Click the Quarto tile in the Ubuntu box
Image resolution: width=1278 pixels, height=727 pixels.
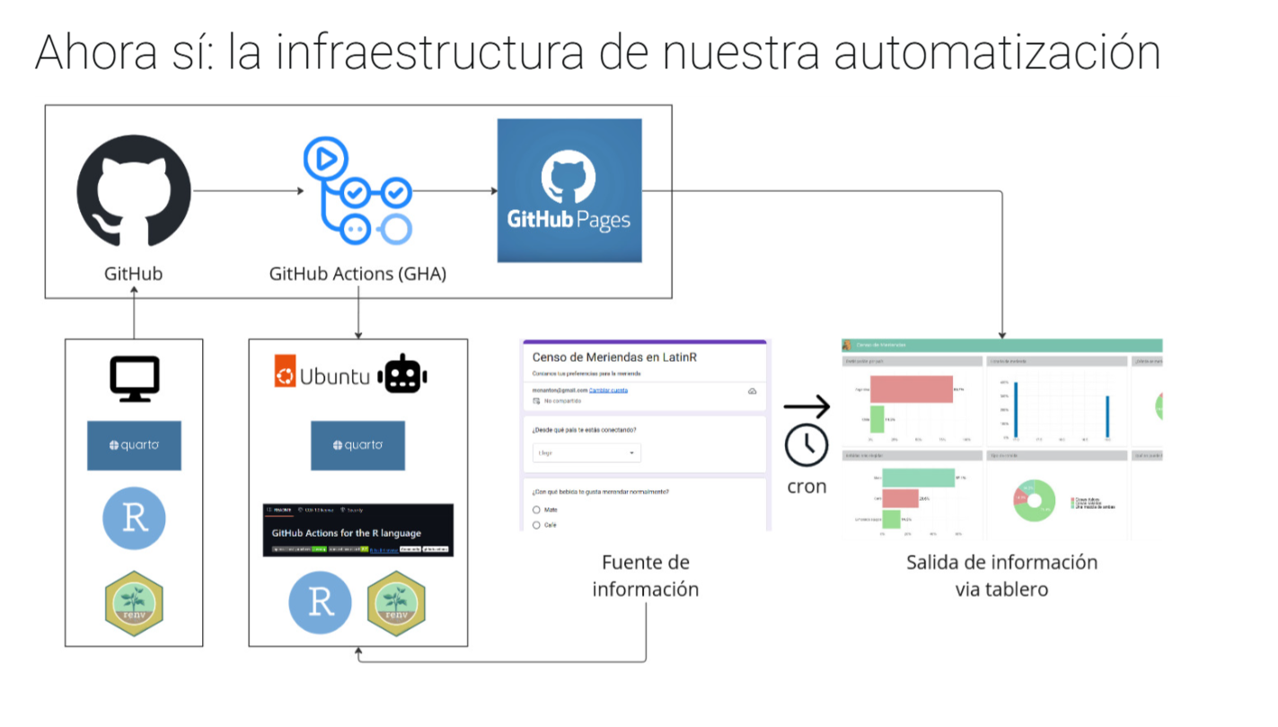357,445
